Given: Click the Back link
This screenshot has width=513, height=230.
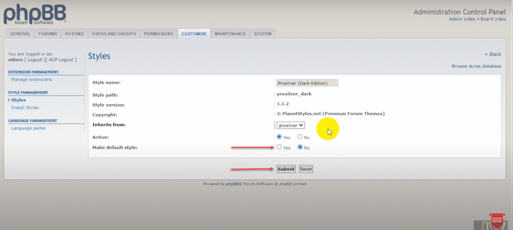Looking at the screenshot, I should coord(493,54).
